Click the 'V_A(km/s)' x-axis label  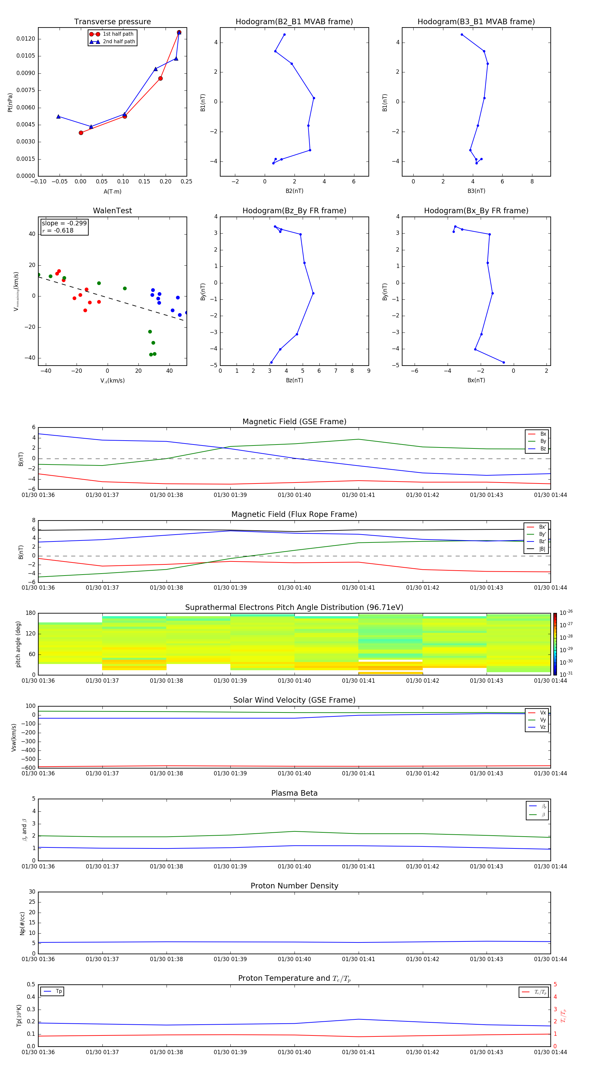(x=112, y=381)
